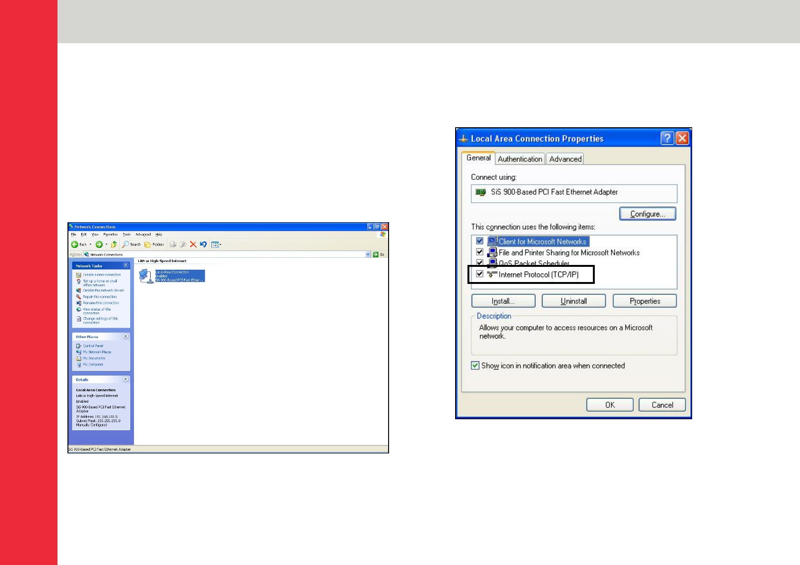Toggle the Folders pane button
The width and height of the screenshot is (800, 565).
coord(154,245)
